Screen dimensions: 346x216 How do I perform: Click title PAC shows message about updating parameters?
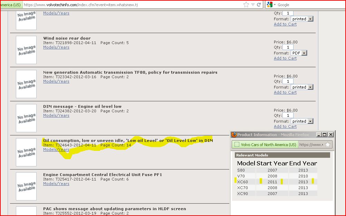tap(115, 209)
